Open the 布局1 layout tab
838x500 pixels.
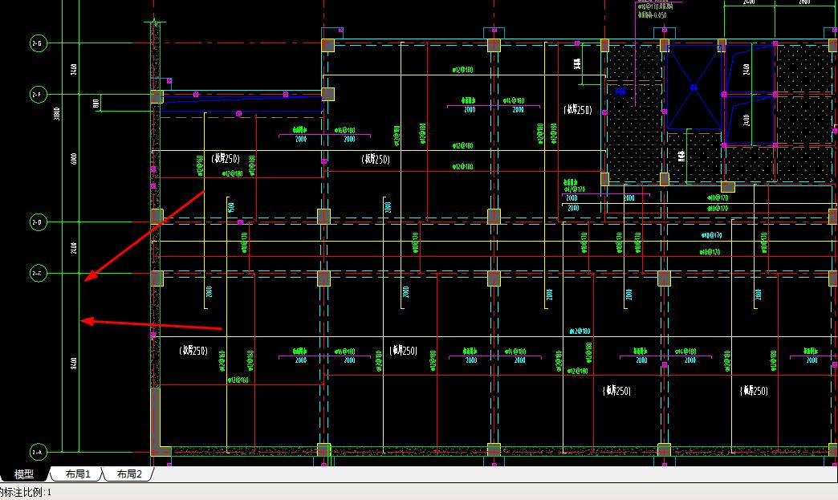point(78,474)
